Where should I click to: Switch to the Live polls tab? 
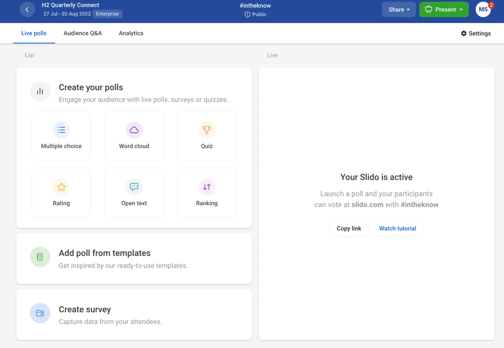(33, 33)
